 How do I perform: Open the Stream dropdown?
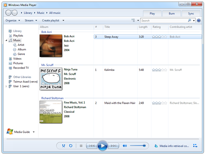pyautogui.click(x=31, y=20)
